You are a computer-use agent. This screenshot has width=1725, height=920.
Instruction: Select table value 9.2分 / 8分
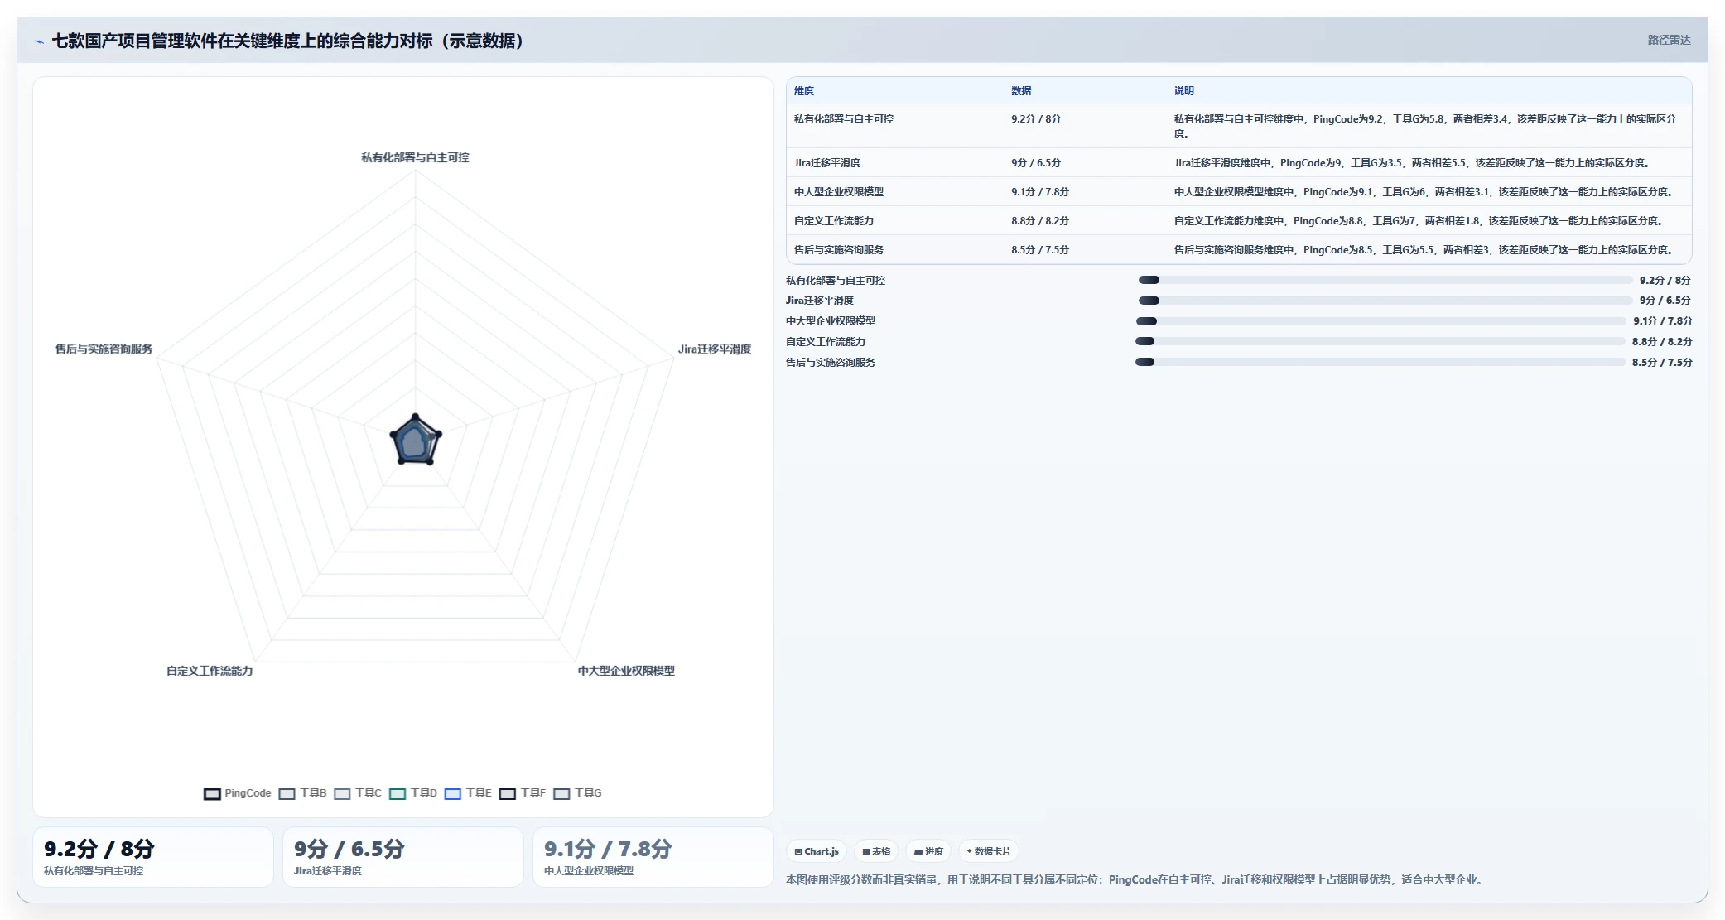pyautogui.click(x=1036, y=119)
